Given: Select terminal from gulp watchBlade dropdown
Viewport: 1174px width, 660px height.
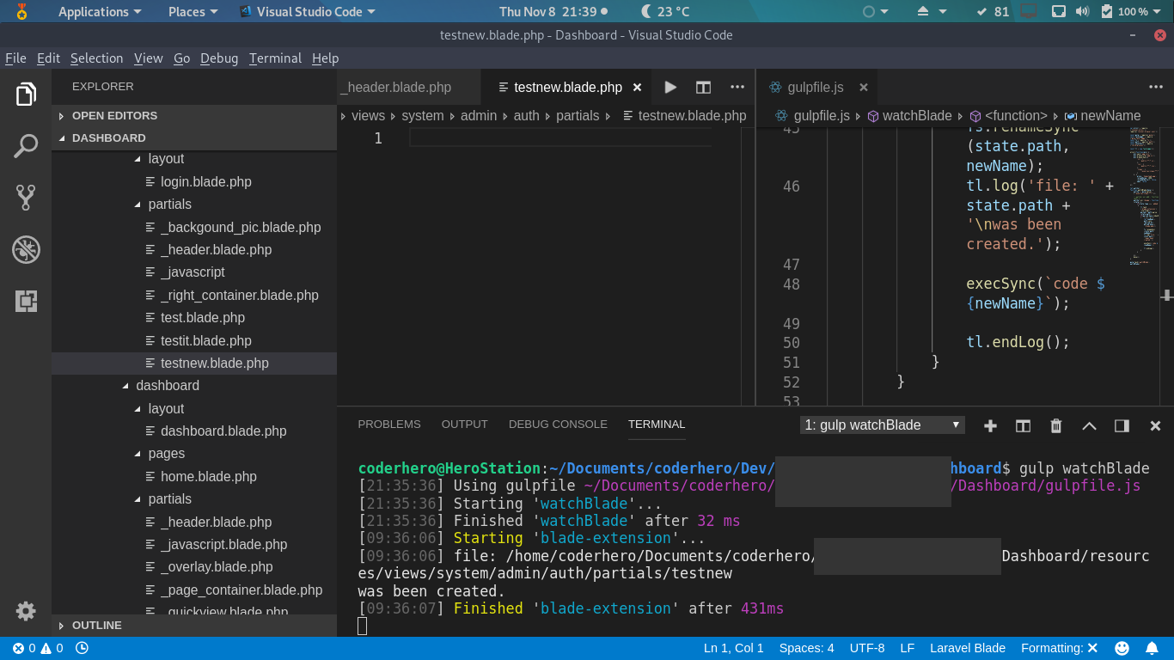Looking at the screenshot, I should click(883, 425).
